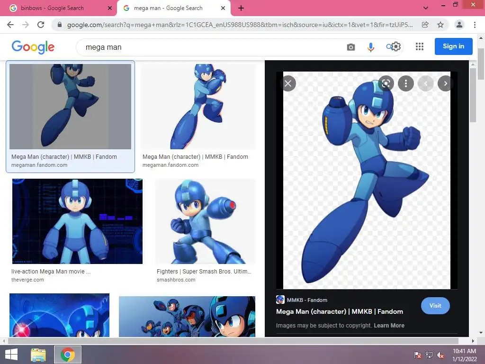This screenshot has height=364, width=485.
Task: Open Google Lens on the preview image
Action: (x=386, y=83)
